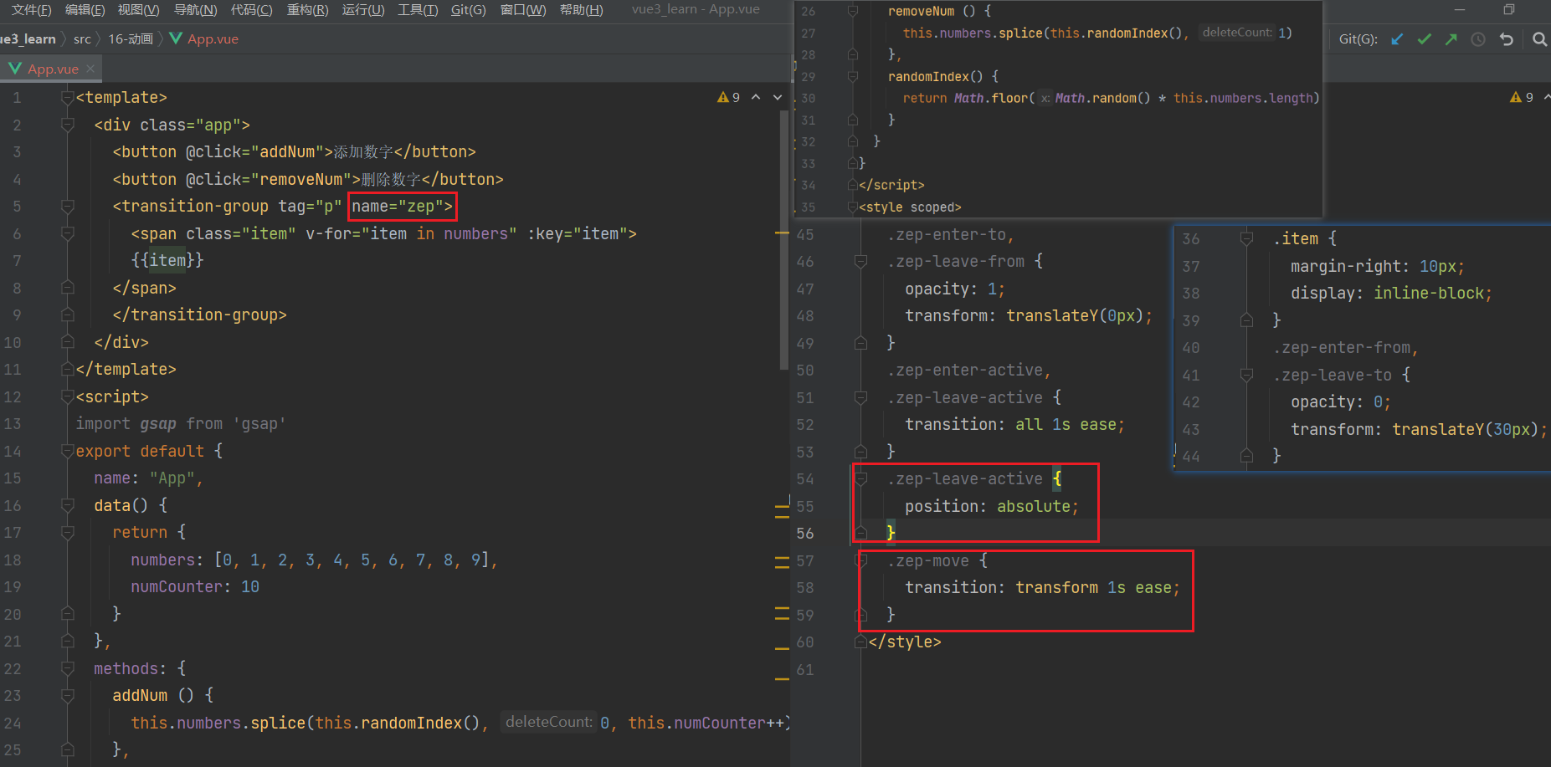
Task: Click the gsap import on line 13
Action: point(181,423)
